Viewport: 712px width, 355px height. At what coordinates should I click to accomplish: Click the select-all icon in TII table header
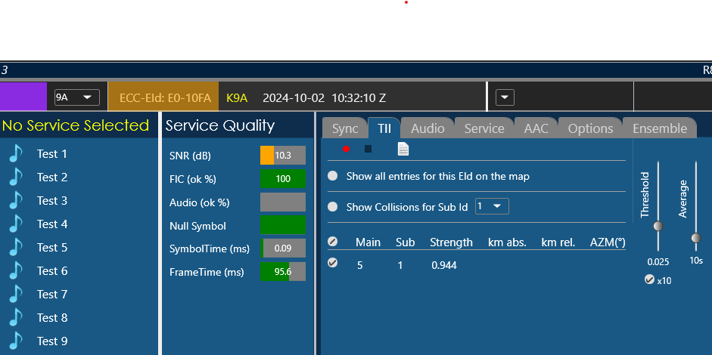333,242
